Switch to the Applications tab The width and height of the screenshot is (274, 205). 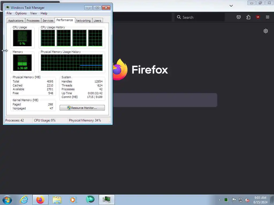click(16, 21)
